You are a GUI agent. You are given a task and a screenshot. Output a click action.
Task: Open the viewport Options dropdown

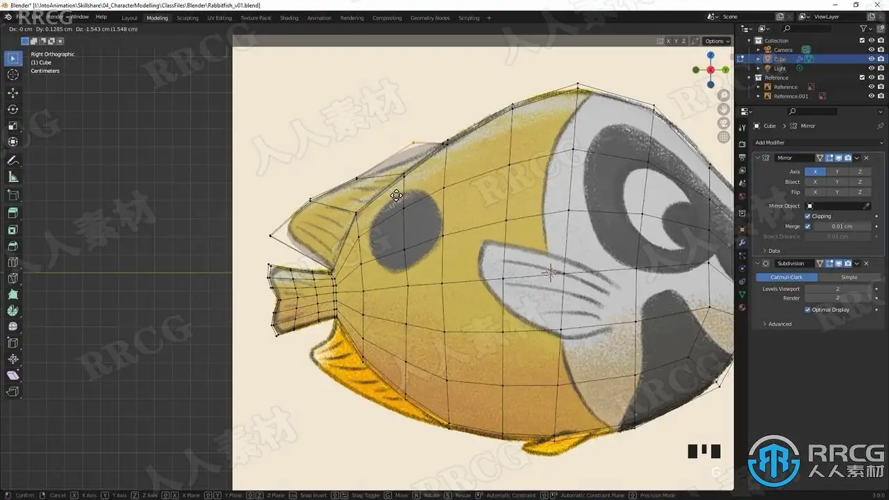tap(717, 41)
